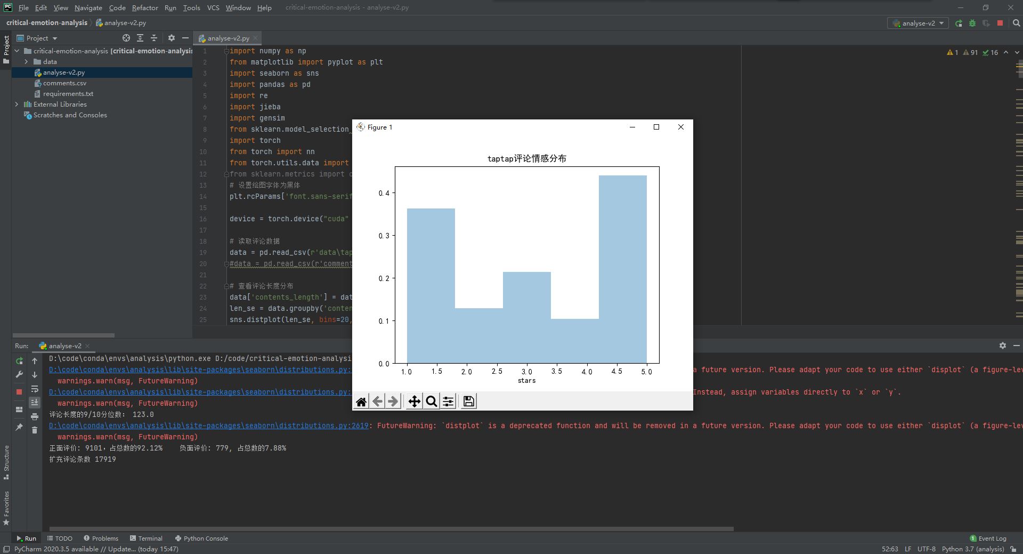The height and width of the screenshot is (554, 1023).
Task: Close the analyse-v2 Run tab
Action: tap(87, 346)
